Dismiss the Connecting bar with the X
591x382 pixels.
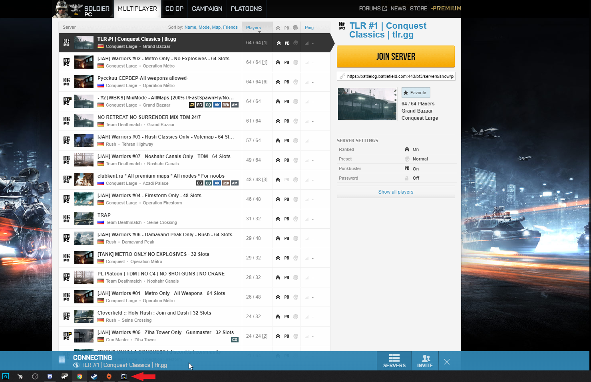(447, 362)
